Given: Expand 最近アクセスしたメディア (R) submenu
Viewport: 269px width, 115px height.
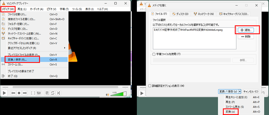Looking at the screenshot, I should (x=34, y=48).
